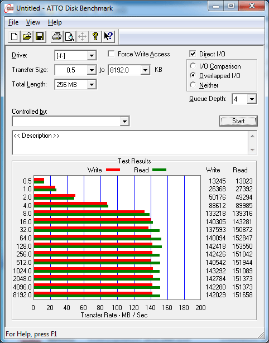
Task: Select the Overlapped I/O radio button
Action: pos(193,75)
